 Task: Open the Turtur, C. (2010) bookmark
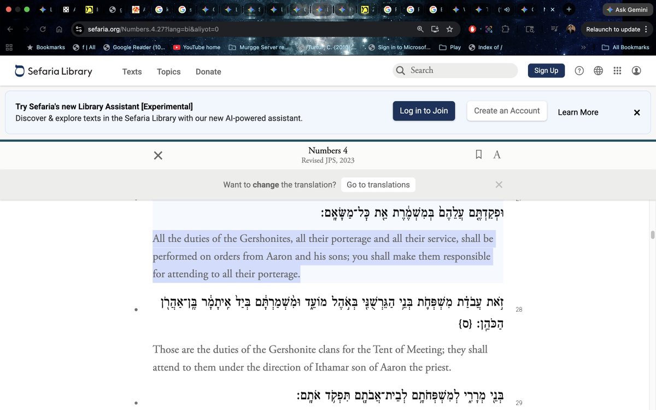point(329,48)
